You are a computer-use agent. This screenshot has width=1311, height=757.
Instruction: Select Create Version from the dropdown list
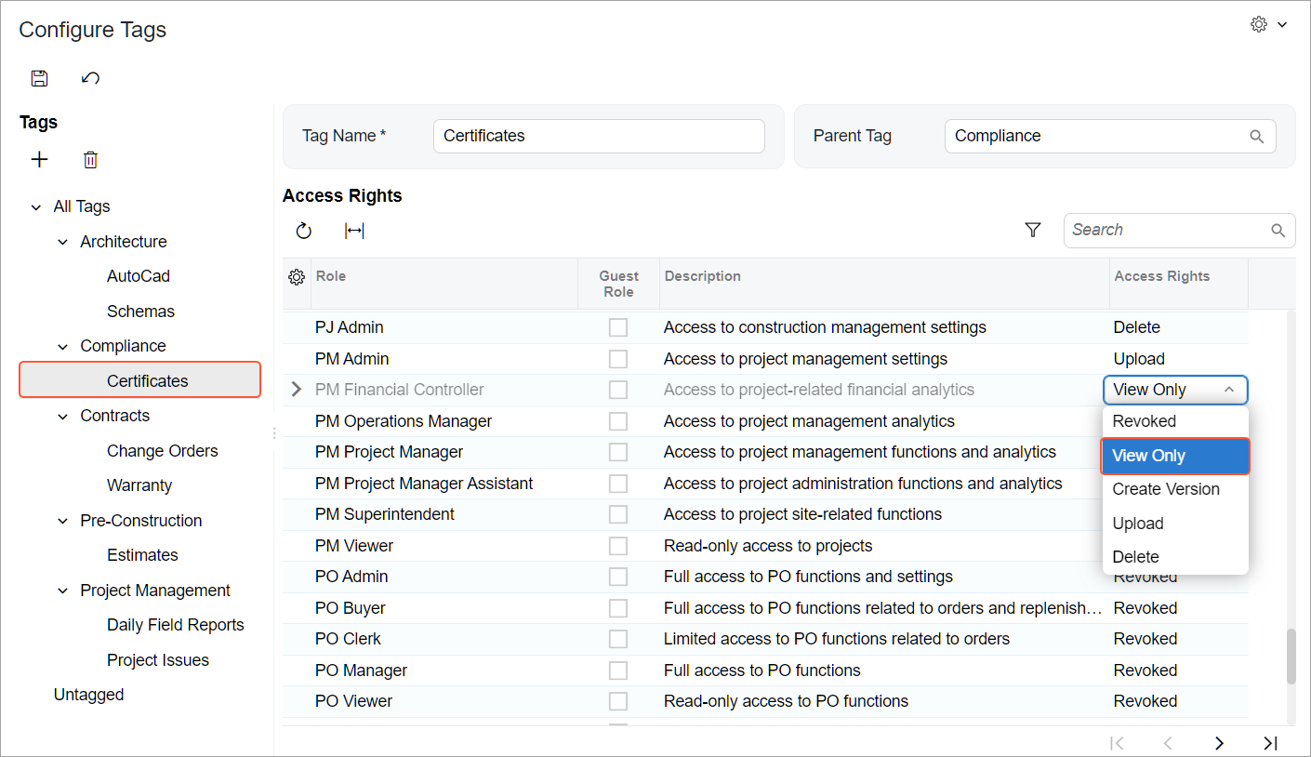[1166, 489]
